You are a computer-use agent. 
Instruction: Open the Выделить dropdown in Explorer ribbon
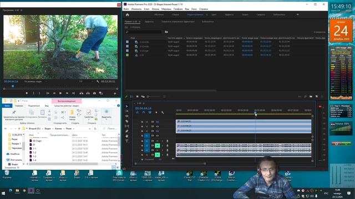tap(106, 119)
